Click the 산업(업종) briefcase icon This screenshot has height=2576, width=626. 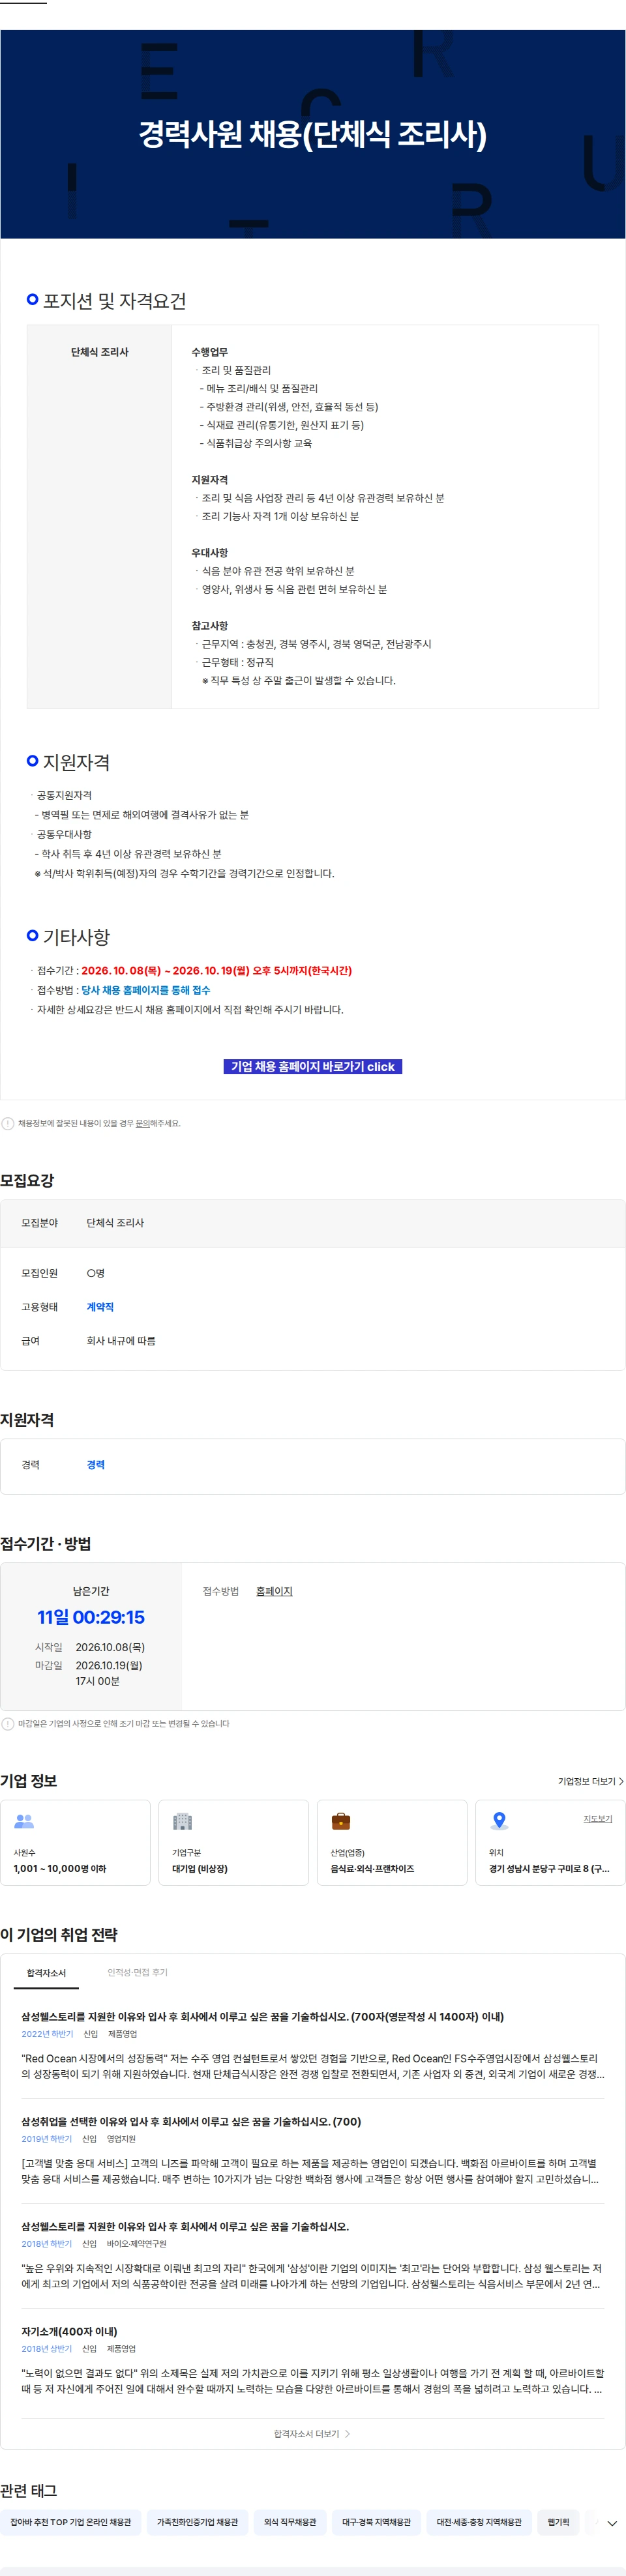[x=341, y=1821]
